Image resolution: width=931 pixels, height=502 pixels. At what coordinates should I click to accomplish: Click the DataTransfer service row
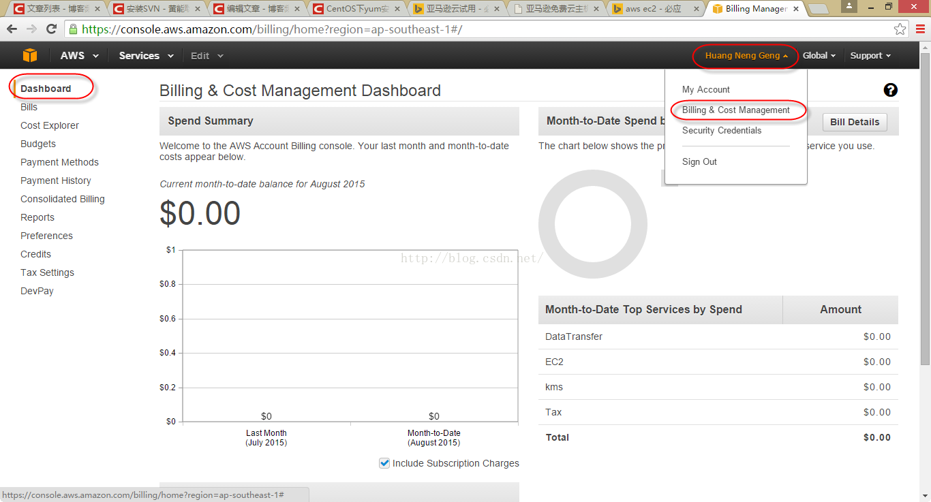[x=718, y=336]
